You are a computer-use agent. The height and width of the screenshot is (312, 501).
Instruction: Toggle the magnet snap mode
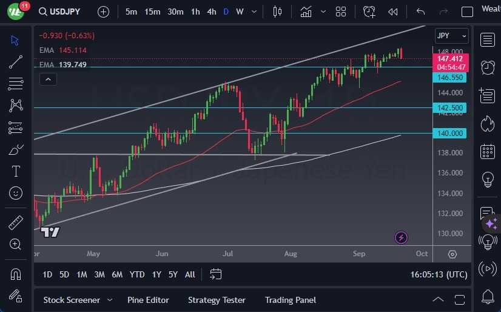(16, 274)
